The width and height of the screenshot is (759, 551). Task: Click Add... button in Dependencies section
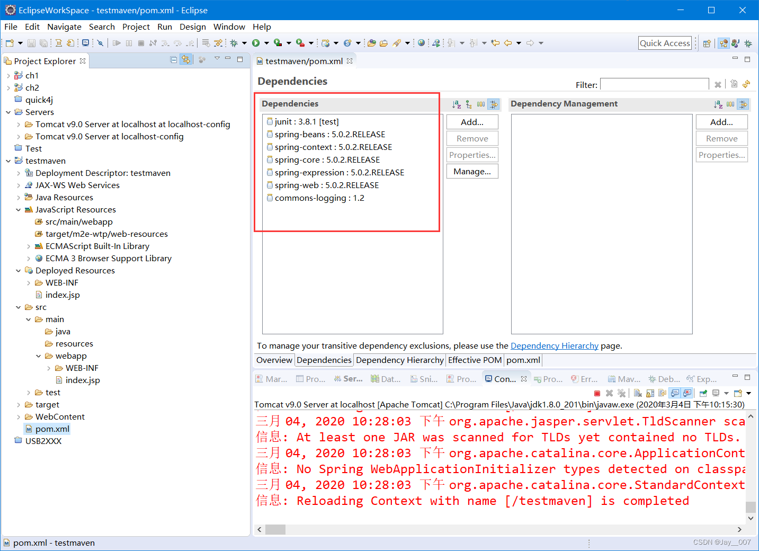click(x=472, y=122)
